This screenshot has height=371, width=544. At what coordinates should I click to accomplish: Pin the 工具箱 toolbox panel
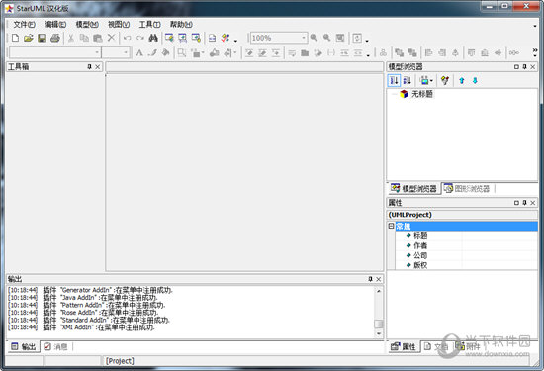[89, 66]
